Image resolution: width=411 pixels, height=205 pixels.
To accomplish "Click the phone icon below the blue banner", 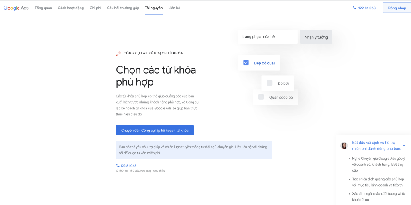I will 118,166.
